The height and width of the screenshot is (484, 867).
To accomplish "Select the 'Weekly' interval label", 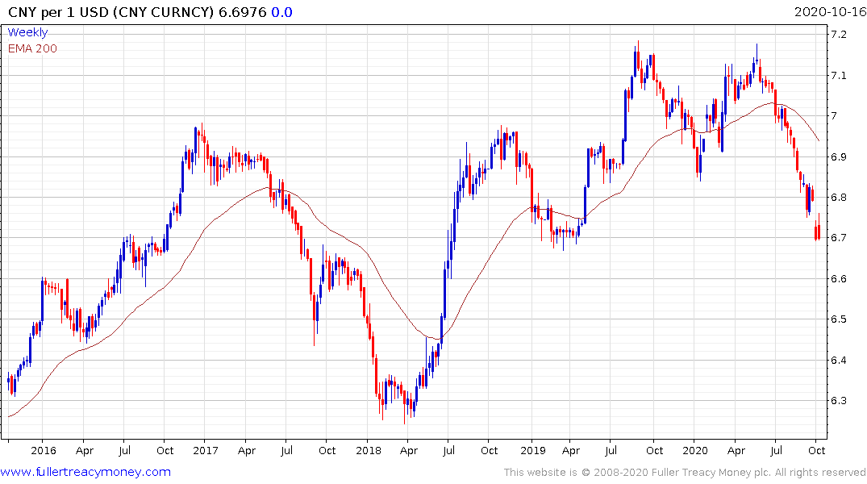I will 27,32.
